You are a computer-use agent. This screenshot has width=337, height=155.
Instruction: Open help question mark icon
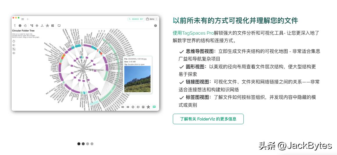click(x=155, y=26)
